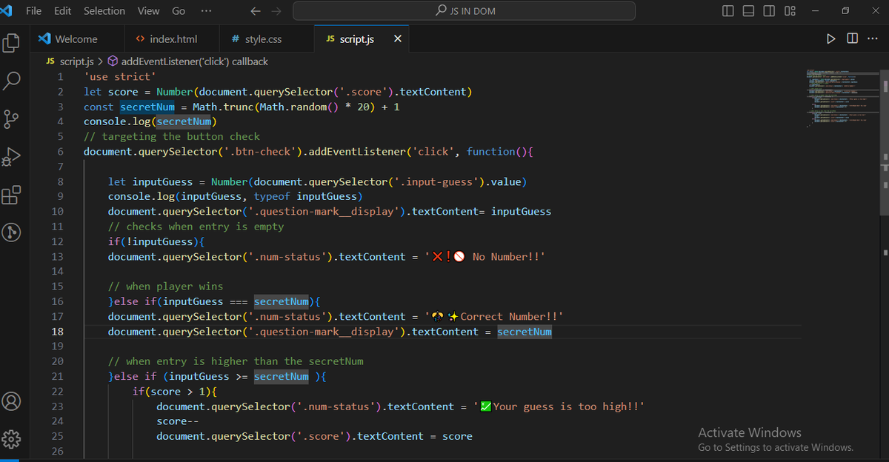This screenshot has width=889, height=462.
Task: Split the editor to the right
Action: pos(852,38)
